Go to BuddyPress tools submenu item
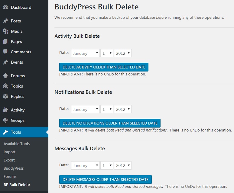 14,168
